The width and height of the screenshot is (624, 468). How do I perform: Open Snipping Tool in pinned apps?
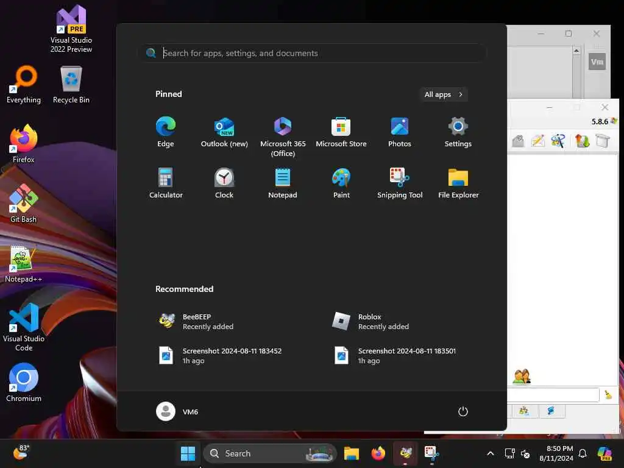400,183
